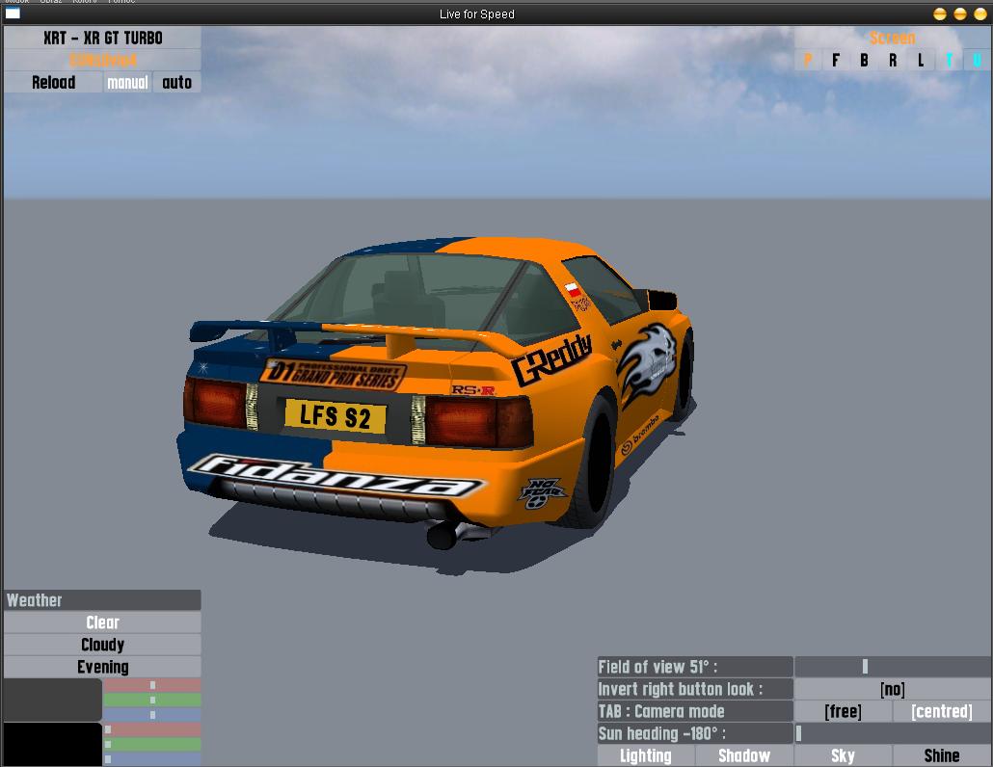Click the orange Screen label
The width and height of the screenshot is (993, 767).
click(893, 38)
